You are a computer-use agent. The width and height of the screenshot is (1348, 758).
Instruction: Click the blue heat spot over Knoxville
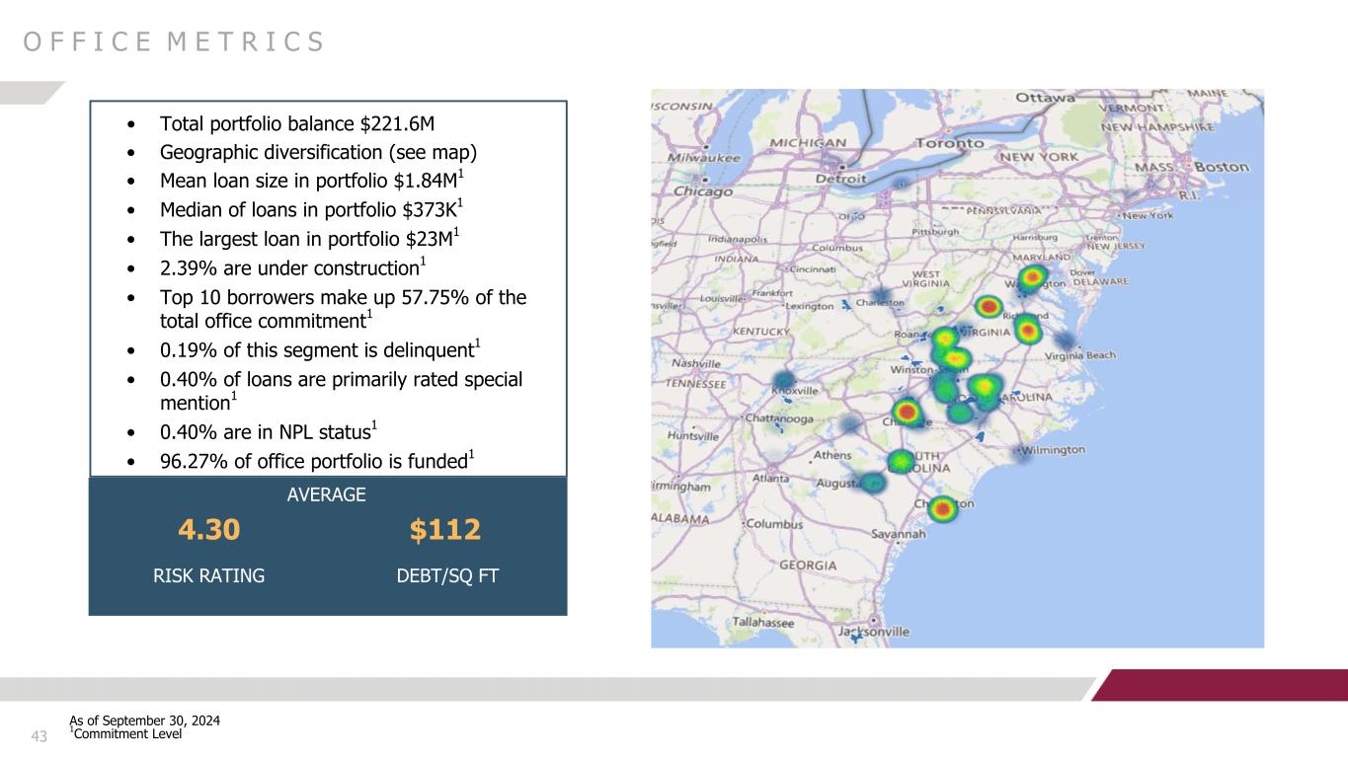click(x=784, y=382)
